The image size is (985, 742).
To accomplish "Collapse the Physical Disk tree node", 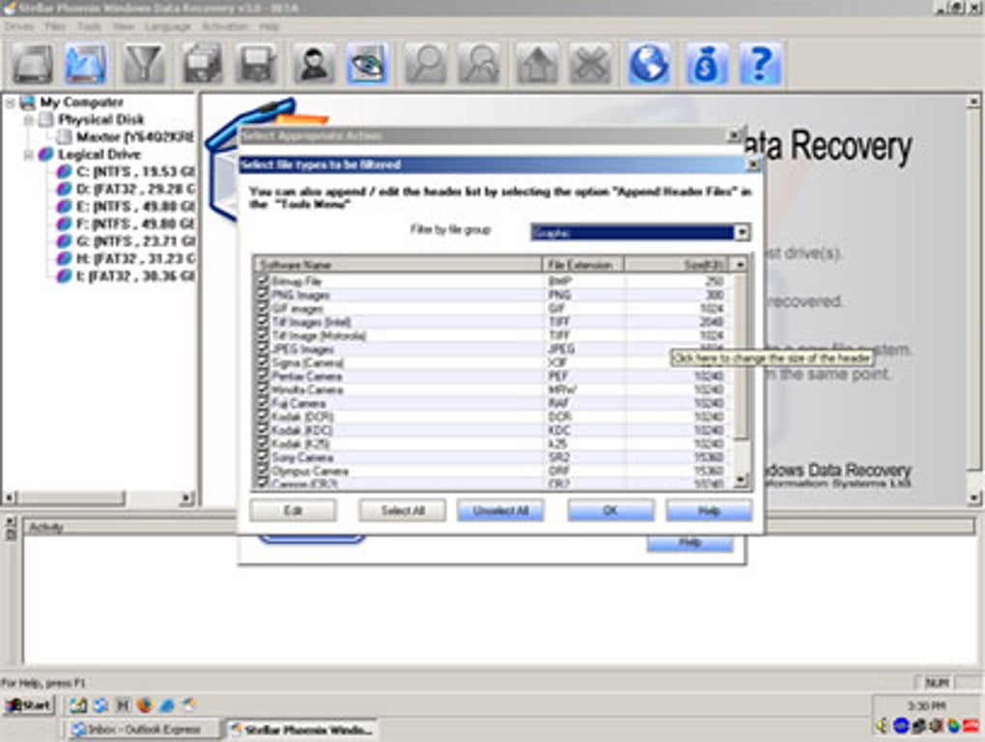I will [x=30, y=120].
